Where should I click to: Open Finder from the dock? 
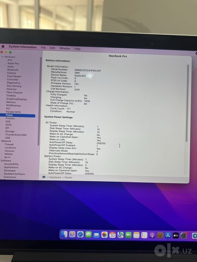[64, 234]
